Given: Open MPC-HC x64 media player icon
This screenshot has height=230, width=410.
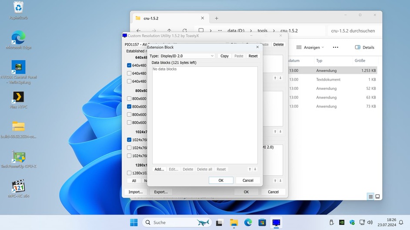Looking at the screenshot, I should (x=18, y=186).
